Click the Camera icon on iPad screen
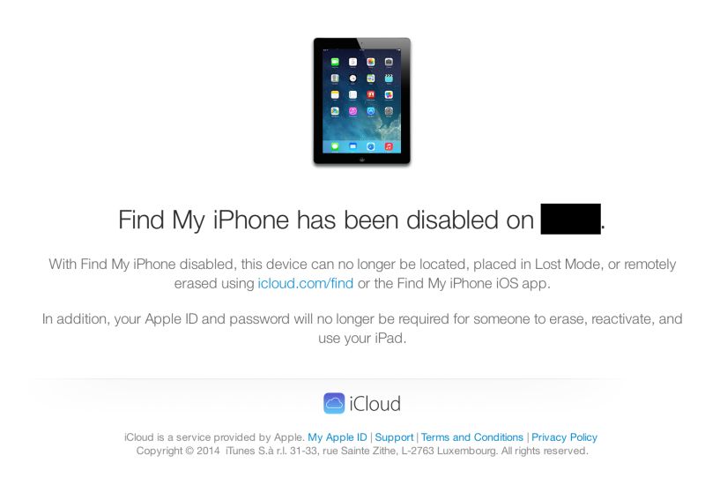This screenshot has height=485, width=705. [x=389, y=62]
